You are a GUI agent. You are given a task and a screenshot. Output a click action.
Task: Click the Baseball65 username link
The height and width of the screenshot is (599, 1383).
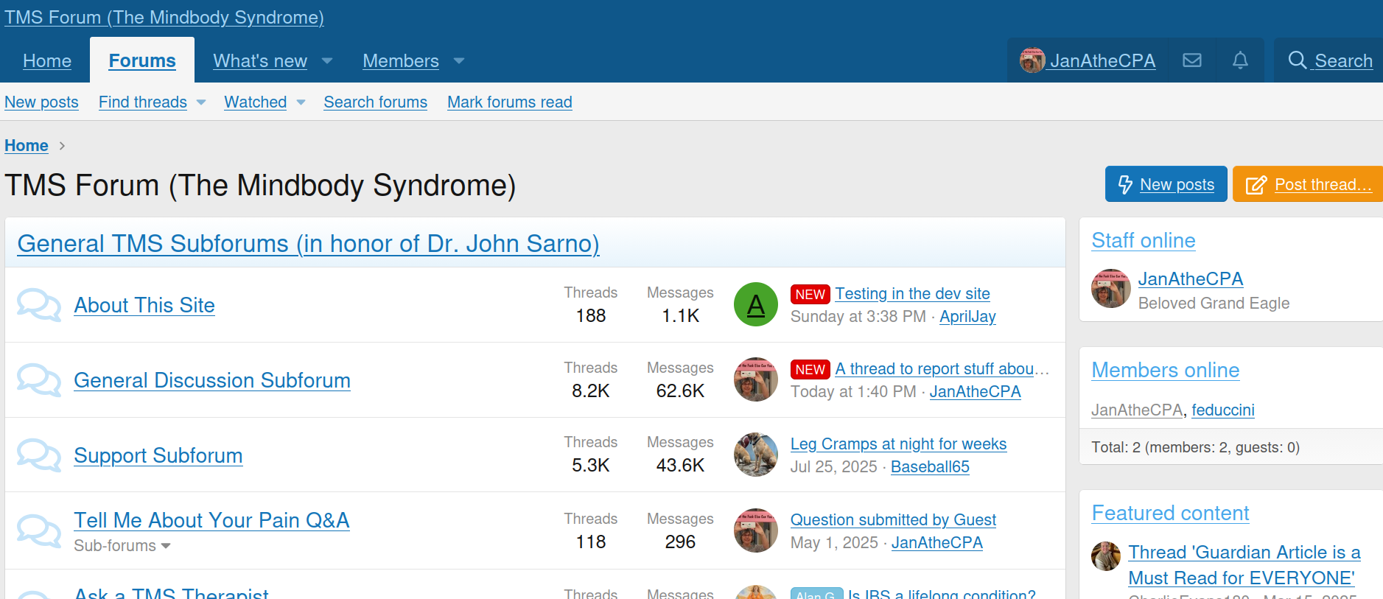(x=930, y=467)
